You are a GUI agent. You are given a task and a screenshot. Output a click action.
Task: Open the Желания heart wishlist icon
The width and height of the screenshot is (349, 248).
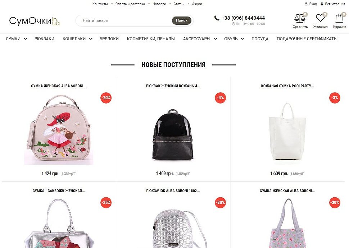[320, 18]
